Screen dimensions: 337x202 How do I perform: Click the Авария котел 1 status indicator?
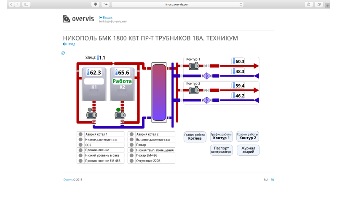pyautogui.click(x=80, y=134)
